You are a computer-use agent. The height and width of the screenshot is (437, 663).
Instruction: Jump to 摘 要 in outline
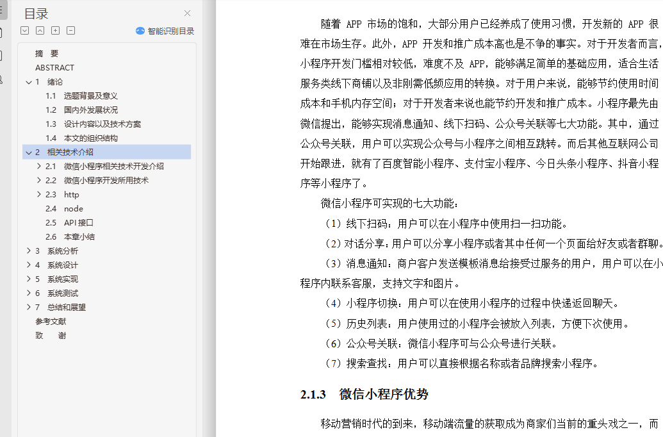[47, 54]
